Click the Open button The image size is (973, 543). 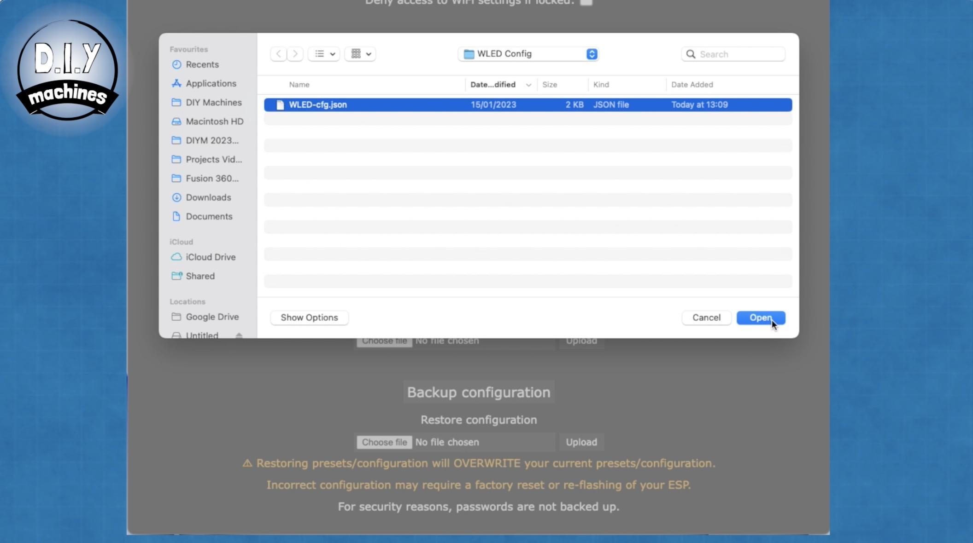761,317
